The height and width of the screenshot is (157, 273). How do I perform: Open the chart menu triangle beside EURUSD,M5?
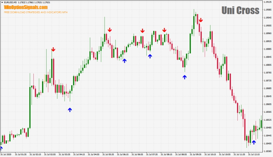click(2, 3)
